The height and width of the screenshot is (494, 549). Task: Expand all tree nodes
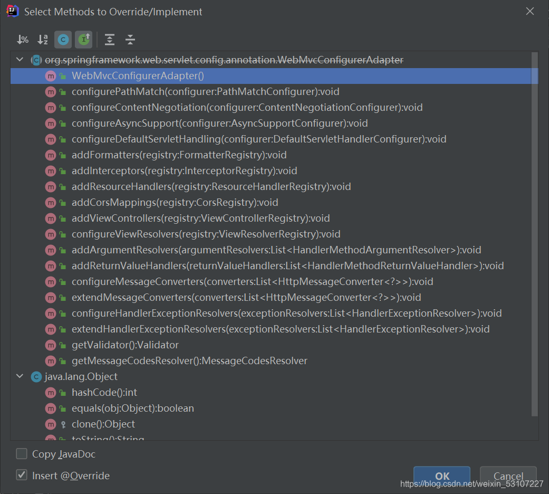(x=110, y=40)
